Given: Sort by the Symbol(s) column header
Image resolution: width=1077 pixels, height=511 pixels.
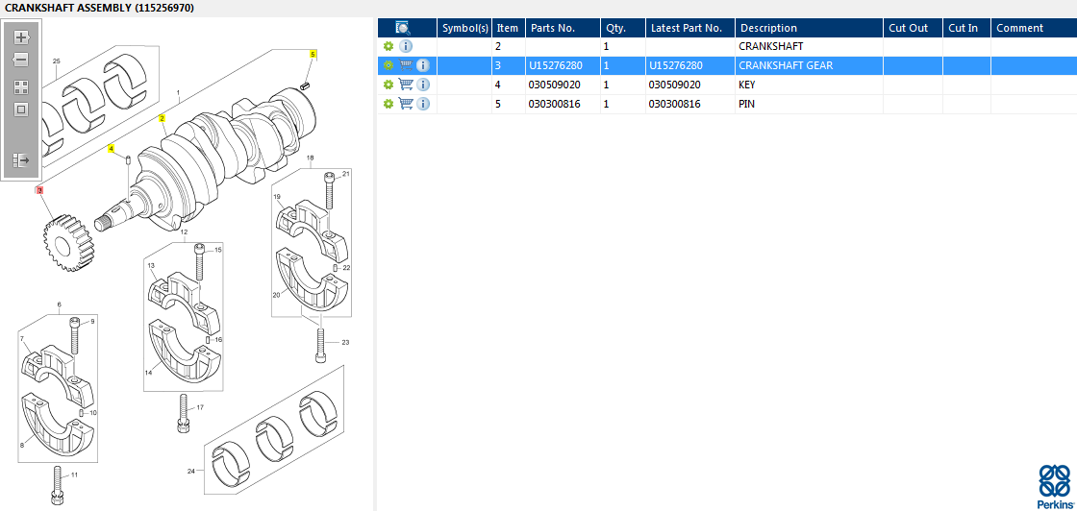Looking at the screenshot, I should (465, 28).
